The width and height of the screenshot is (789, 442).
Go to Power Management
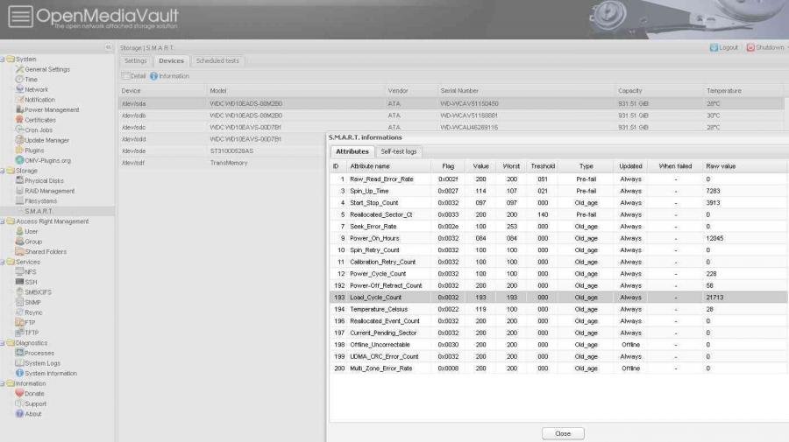coord(51,109)
